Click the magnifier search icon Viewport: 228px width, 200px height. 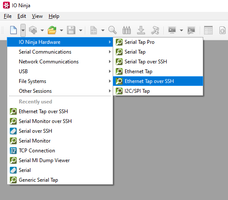113,30
